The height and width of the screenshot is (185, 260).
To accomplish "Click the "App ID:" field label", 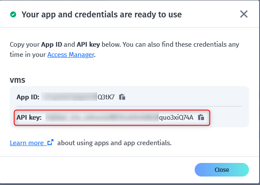I will tap(28, 97).
